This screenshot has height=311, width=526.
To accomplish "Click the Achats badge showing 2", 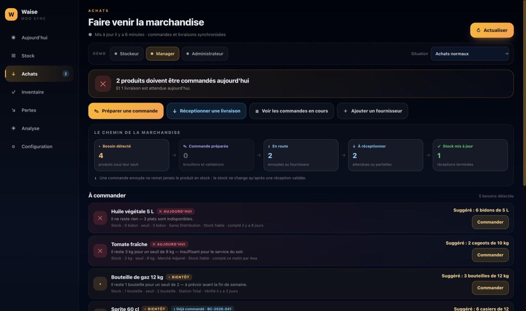I will (x=66, y=74).
